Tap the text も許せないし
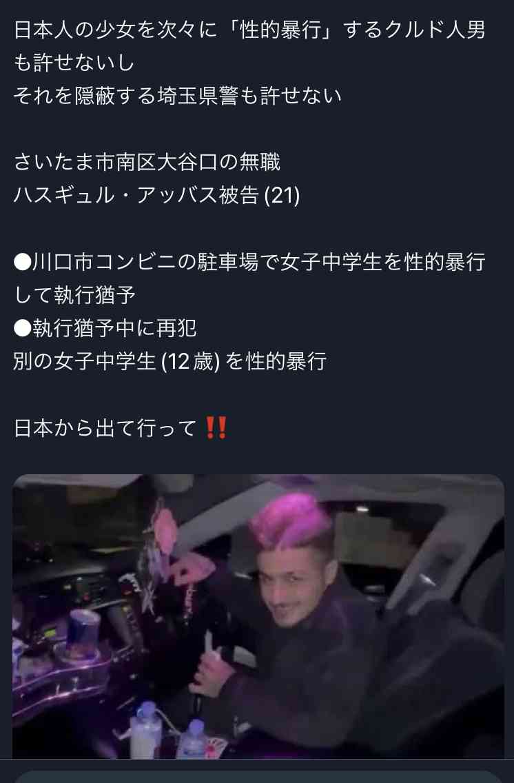 pos(74,63)
